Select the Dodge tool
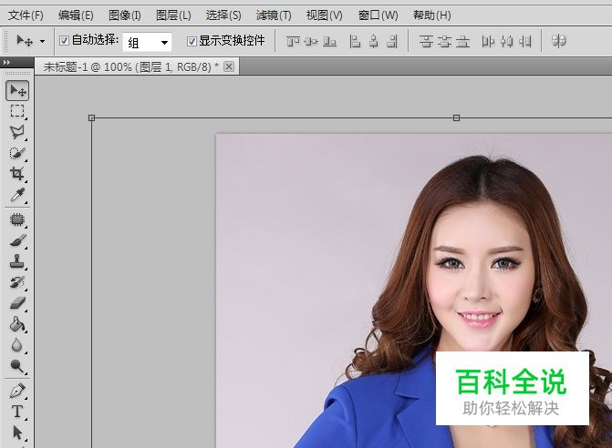 [17, 365]
